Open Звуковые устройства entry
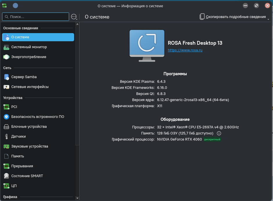 (x=38, y=146)
